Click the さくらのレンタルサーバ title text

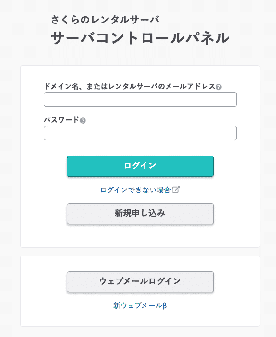(x=105, y=20)
